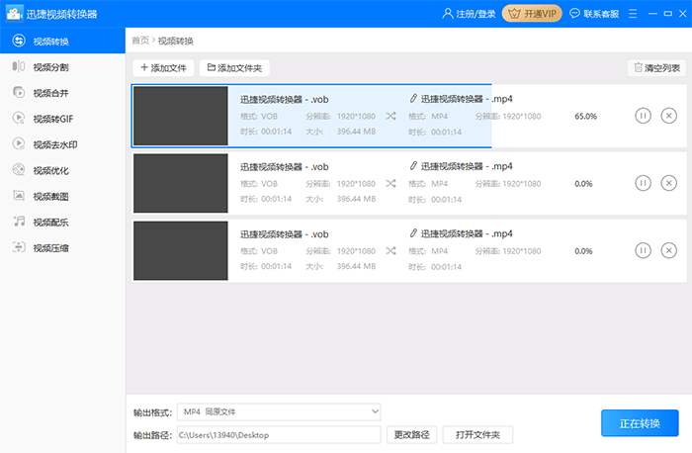This screenshot has height=453, width=692.
Task: Click the shuffle convert icon in second row
Action: pos(390,183)
